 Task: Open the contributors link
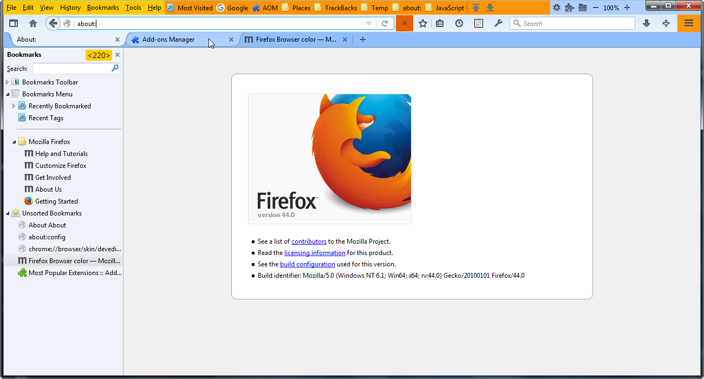click(309, 241)
